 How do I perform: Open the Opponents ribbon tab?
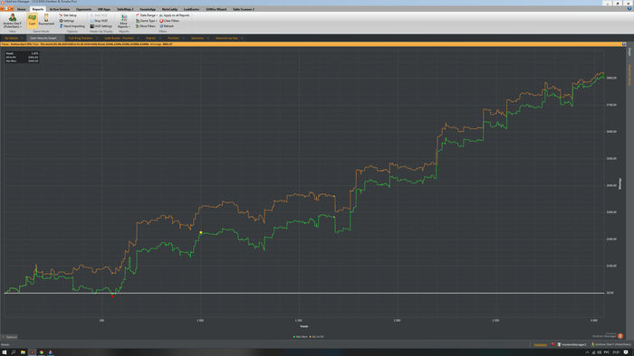coord(83,9)
